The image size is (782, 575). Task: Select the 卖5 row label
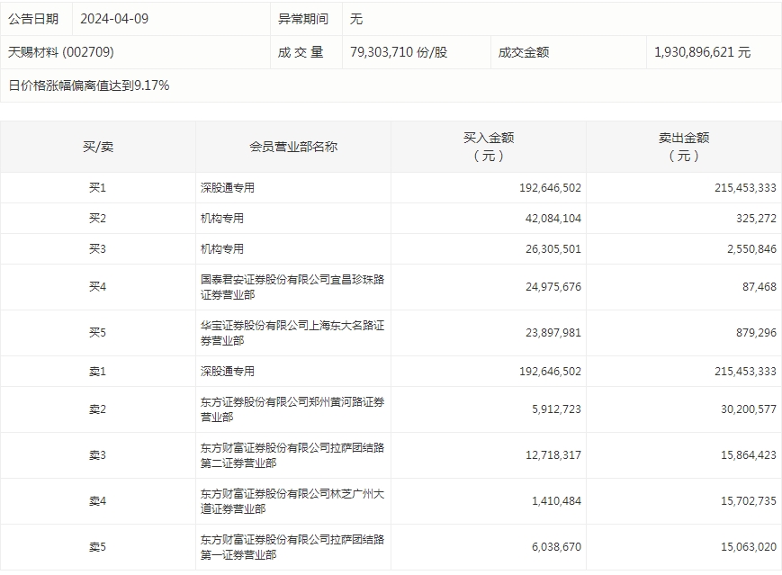[98, 547]
